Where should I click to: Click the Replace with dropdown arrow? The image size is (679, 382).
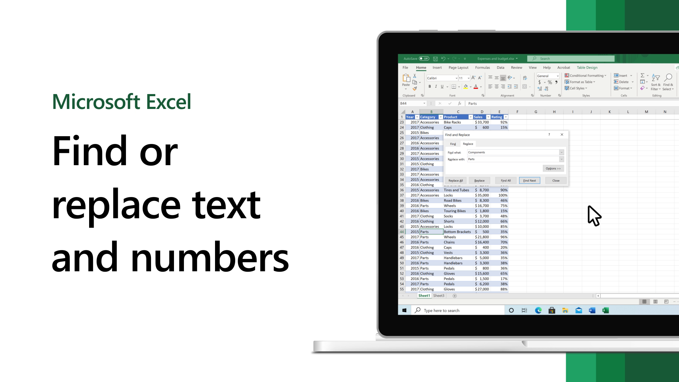point(562,159)
